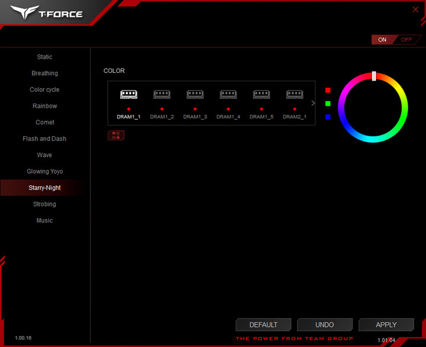
Task: Click the color wheel handle at top
Action: (x=374, y=76)
